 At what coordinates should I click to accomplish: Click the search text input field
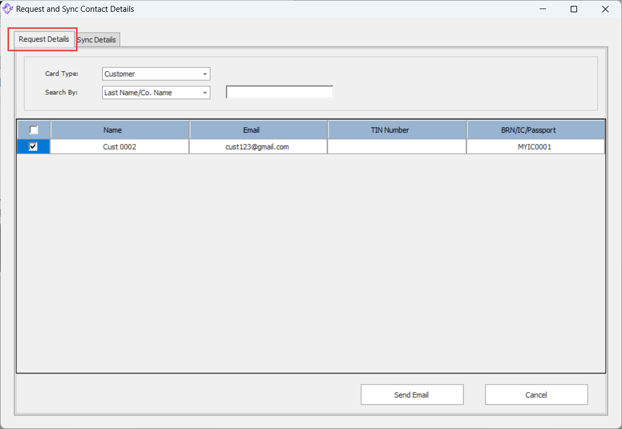pos(280,93)
